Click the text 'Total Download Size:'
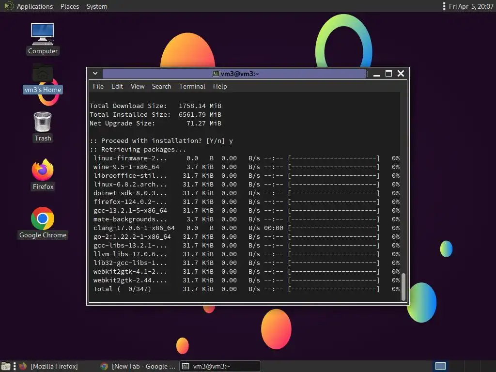Screen dimensions: 496x372 click(128, 106)
